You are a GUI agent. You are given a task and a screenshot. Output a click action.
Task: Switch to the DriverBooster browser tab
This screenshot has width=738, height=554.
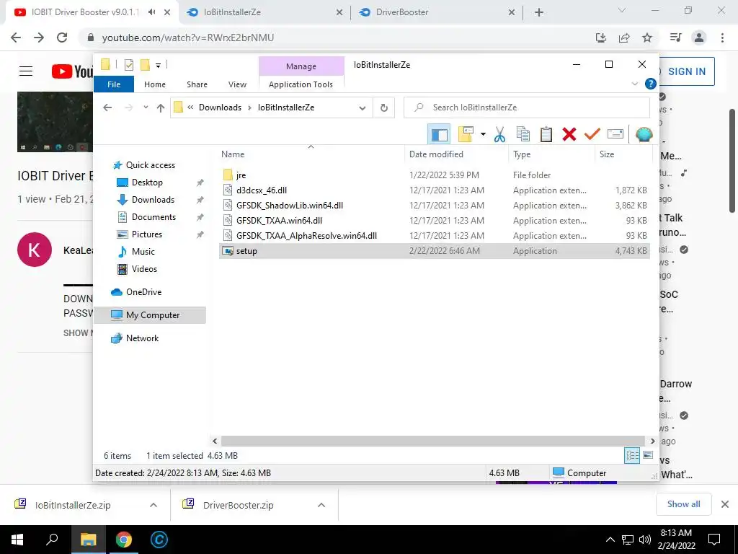(437, 12)
